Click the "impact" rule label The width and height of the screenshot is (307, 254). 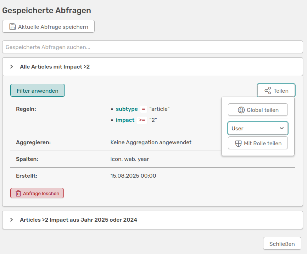point(125,120)
